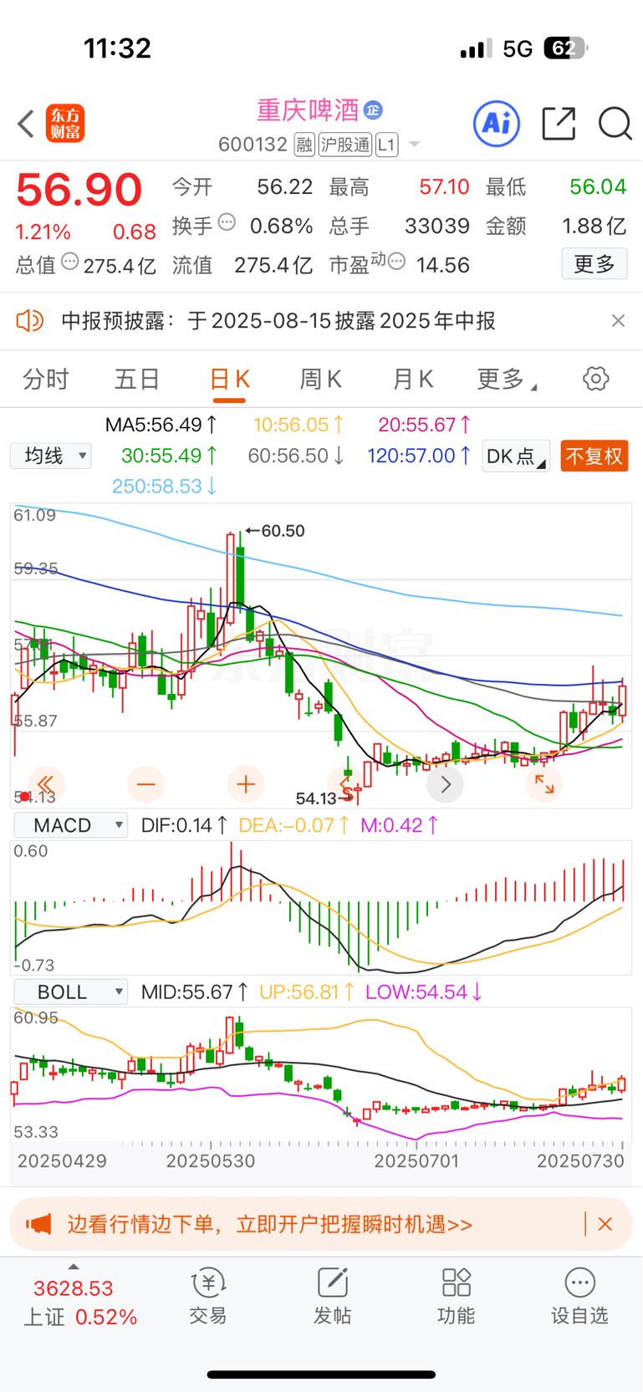This screenshot has height=1392, width=643.
Task: Click the 更多 quote details button
Action: (595, 265)
